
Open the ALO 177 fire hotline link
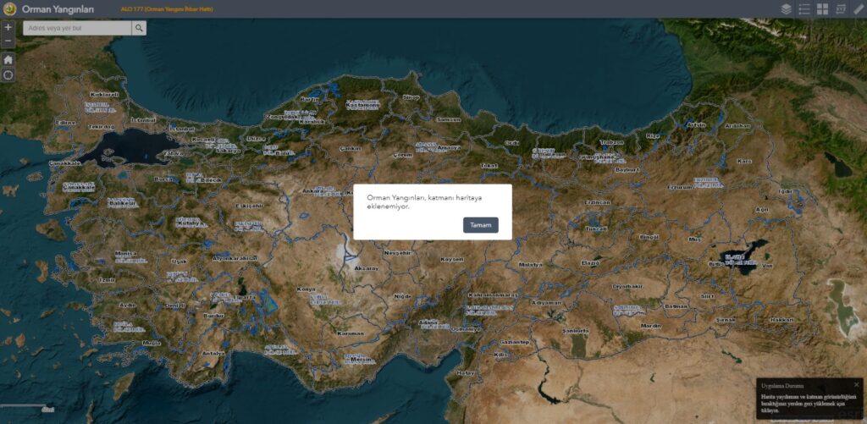tap(167, 9)
